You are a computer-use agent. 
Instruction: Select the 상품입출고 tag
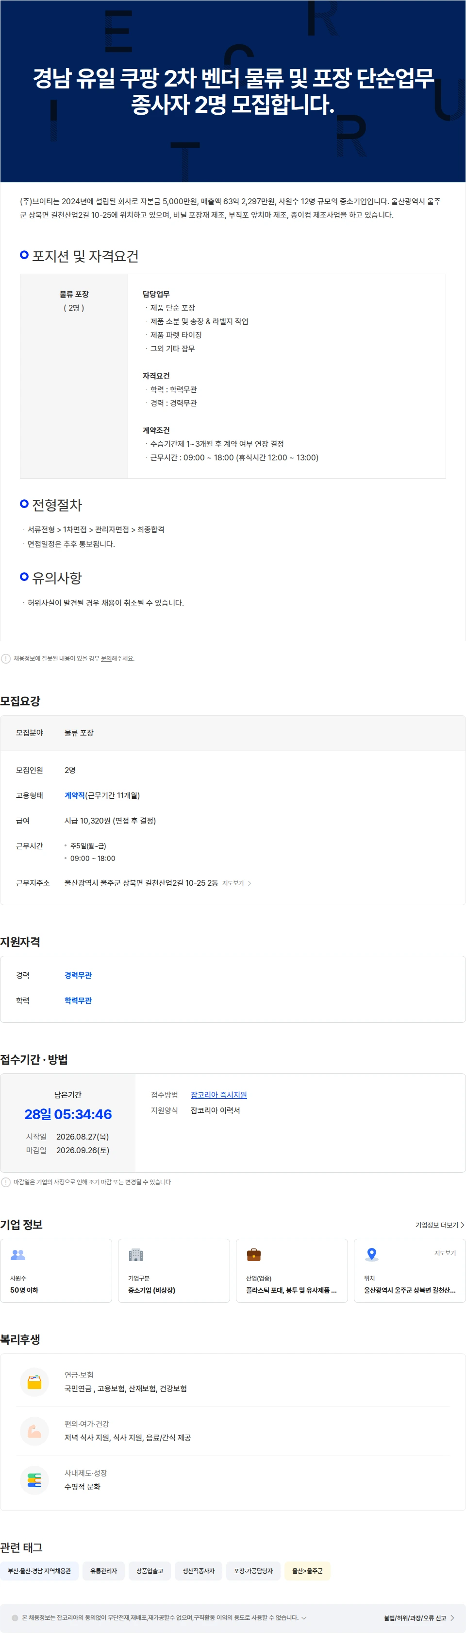coord(150,1570)
